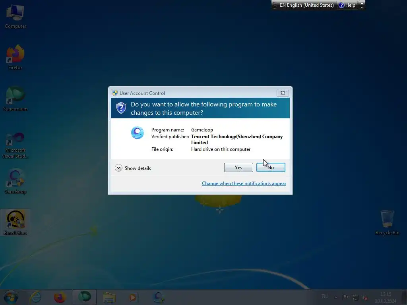Expand Show details chevron
Image resolution: width=407 pixels, height=305 pixels.
click(118, 168)
